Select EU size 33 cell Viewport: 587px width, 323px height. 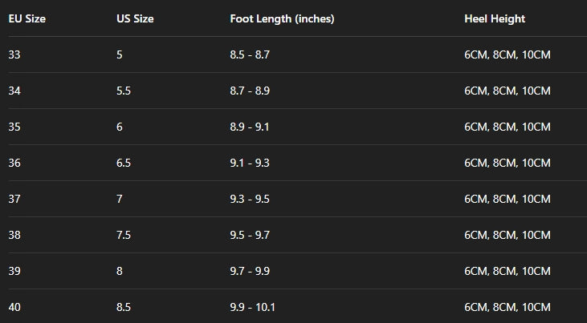(14, 55)
